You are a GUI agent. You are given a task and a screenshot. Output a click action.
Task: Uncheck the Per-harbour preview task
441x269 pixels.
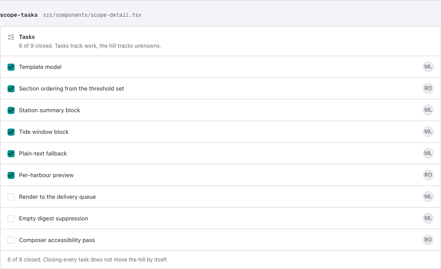click(11, 175)
